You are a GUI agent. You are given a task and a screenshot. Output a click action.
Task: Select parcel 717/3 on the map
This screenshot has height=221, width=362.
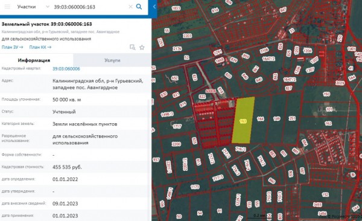(x=218, y=178)
